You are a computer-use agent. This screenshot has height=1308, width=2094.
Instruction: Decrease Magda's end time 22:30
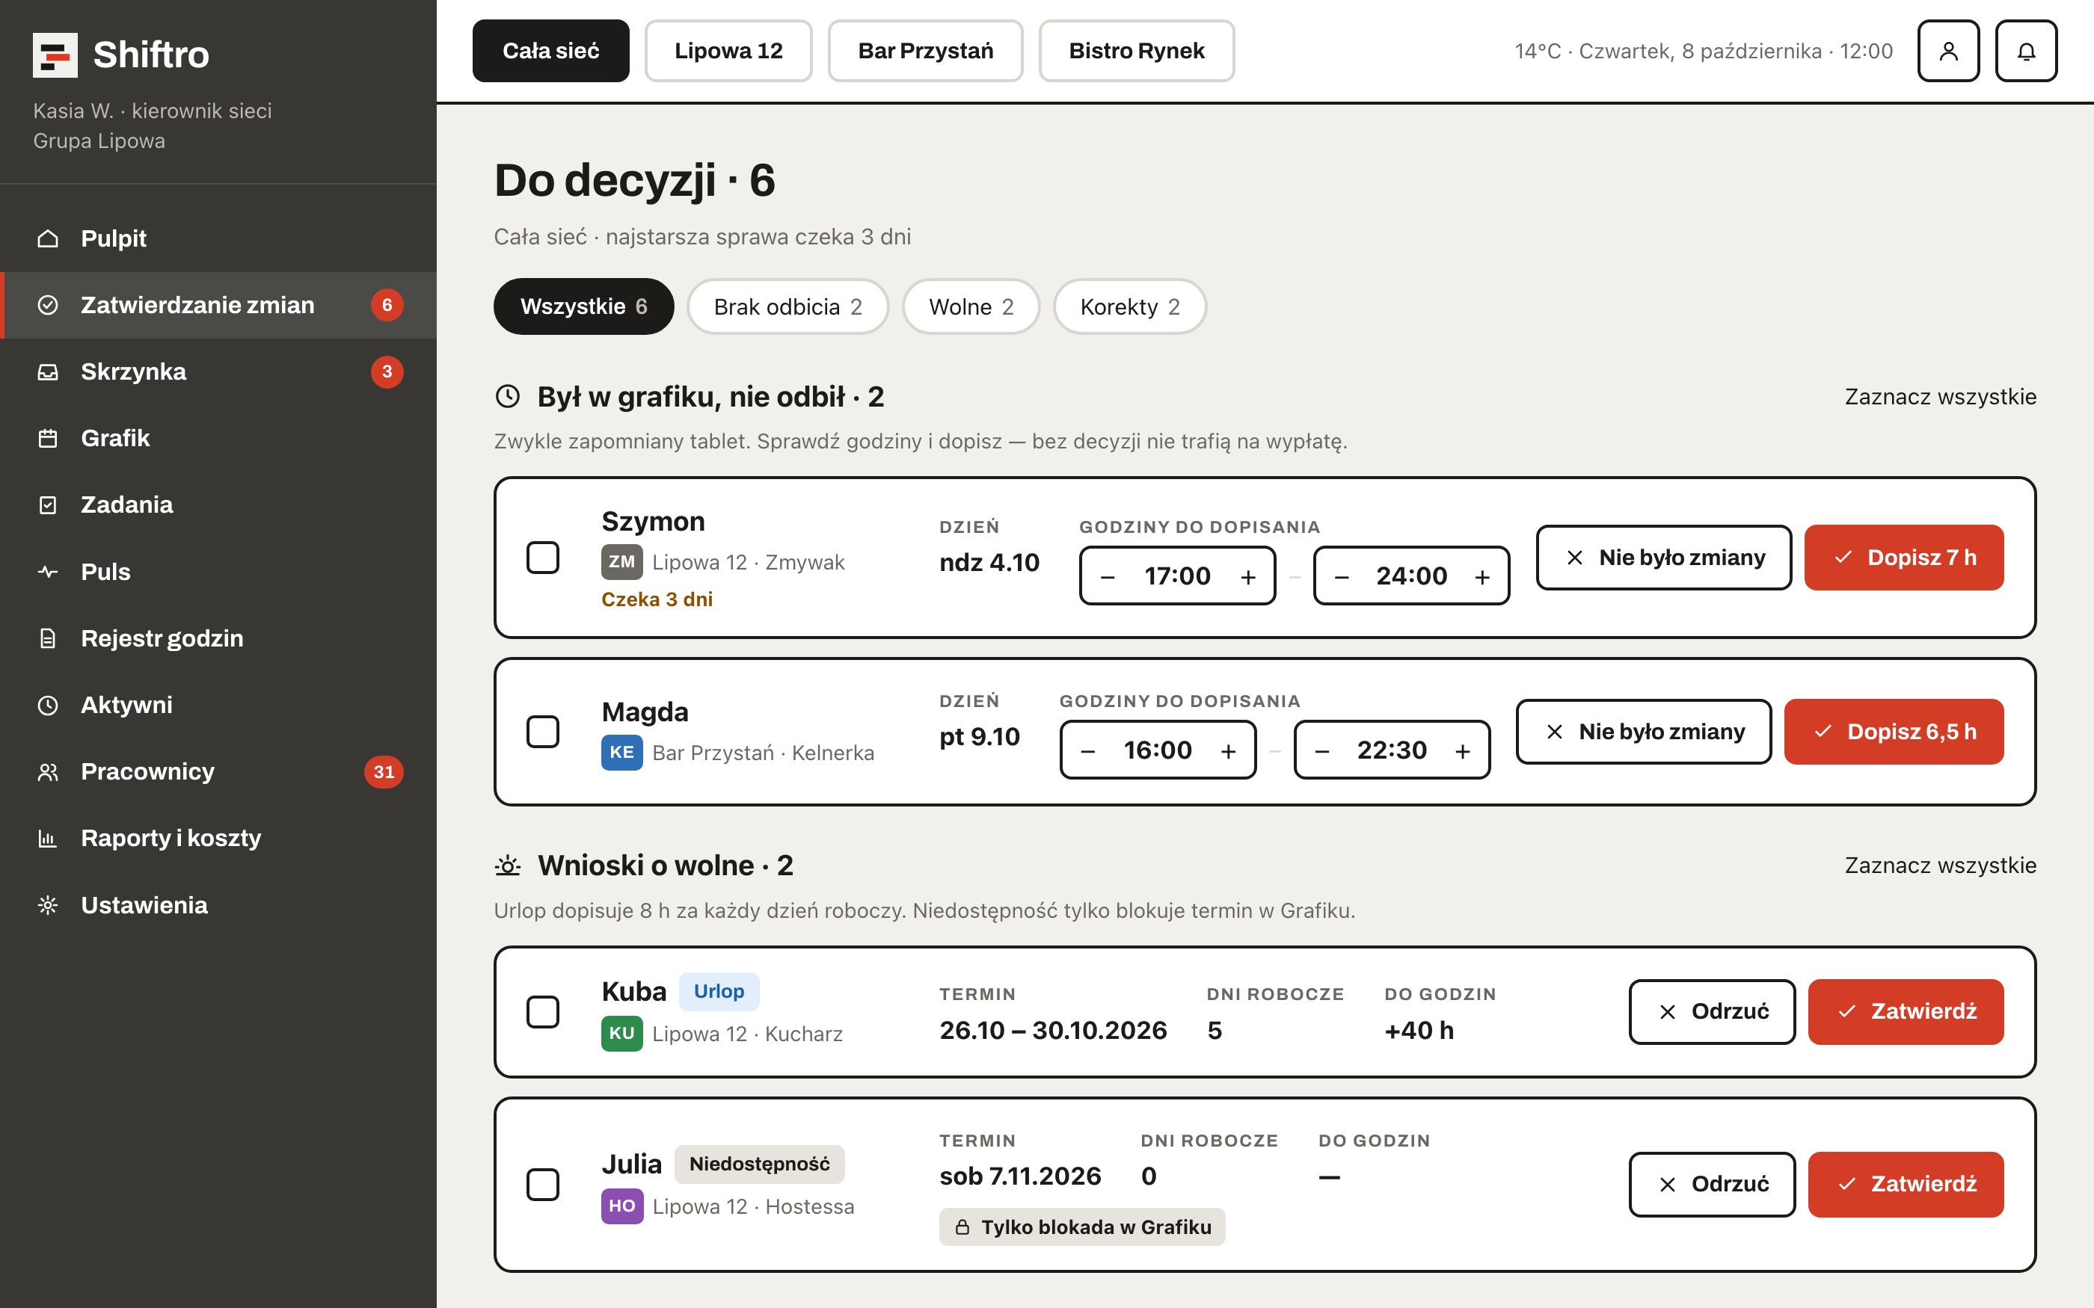[1321, 750]
